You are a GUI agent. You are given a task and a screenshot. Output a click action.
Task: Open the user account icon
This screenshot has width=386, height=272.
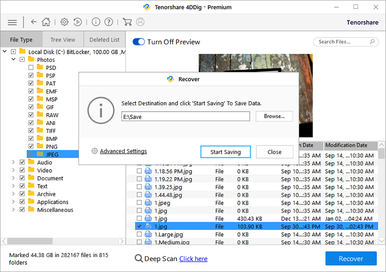[x=140, y=22]
